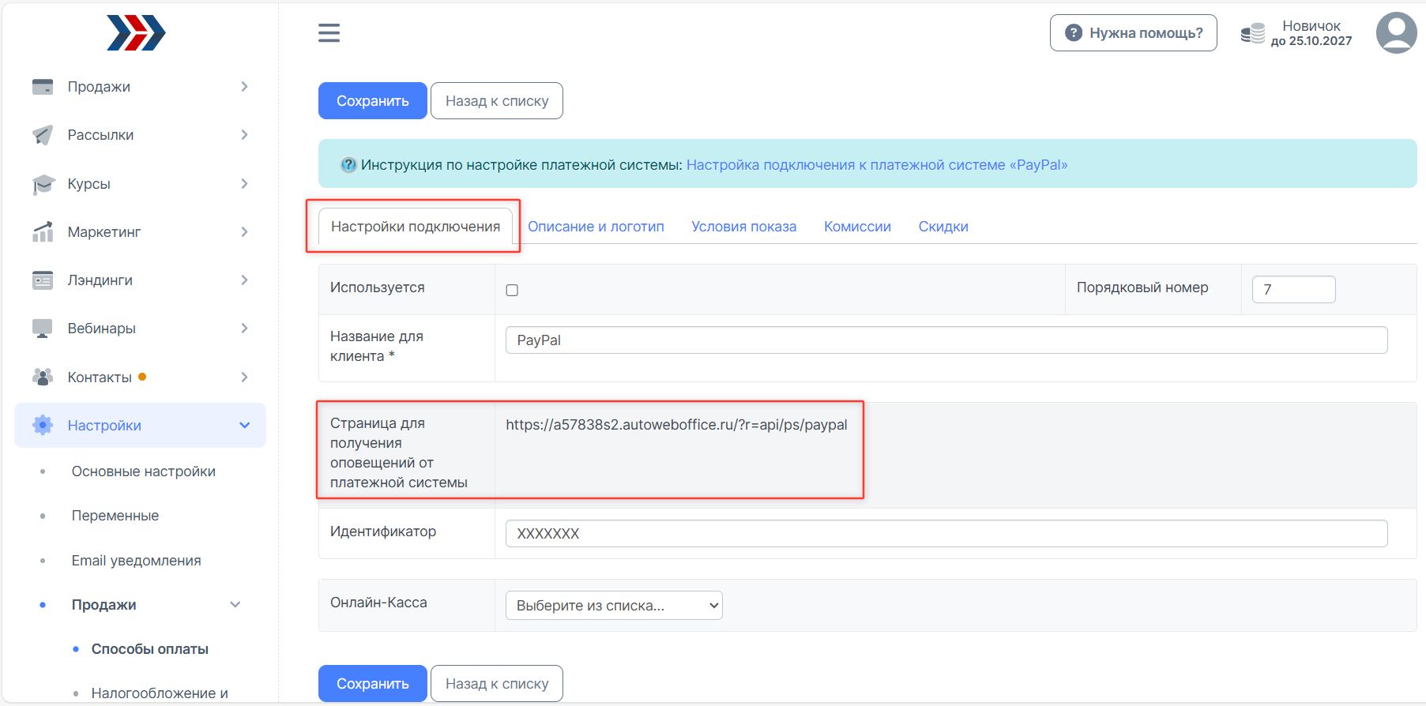Open the Онлайн-Касса dropdown list

pyautogui.click(x=614, y=606)
